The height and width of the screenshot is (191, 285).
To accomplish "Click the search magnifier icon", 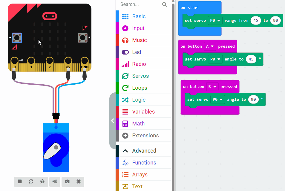I will 164,4.
